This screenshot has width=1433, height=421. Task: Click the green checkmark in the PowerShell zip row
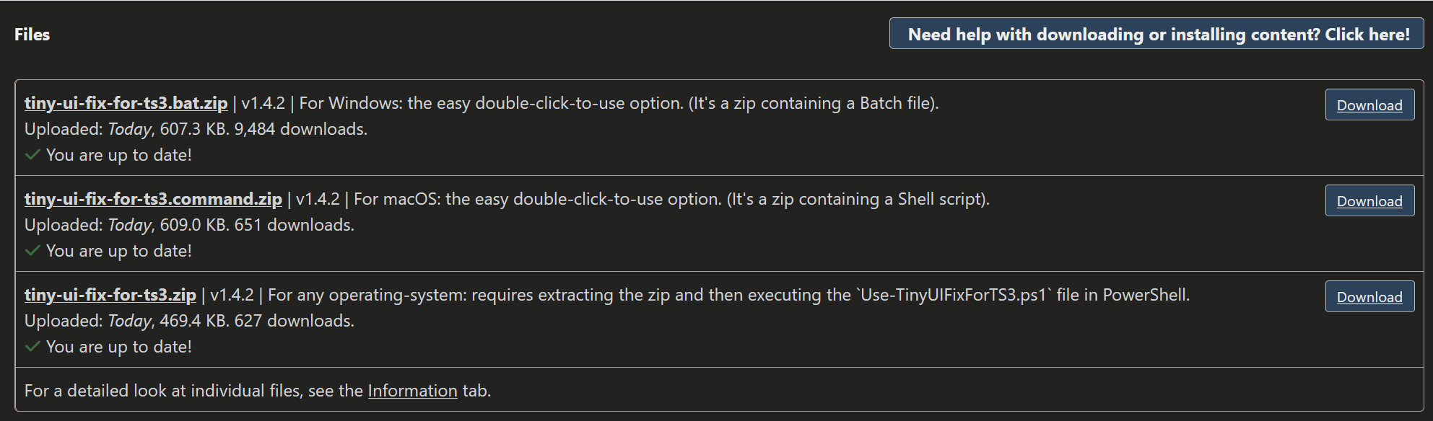point(32,347)
